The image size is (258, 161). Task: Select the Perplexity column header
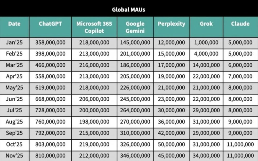pos(171,24)
